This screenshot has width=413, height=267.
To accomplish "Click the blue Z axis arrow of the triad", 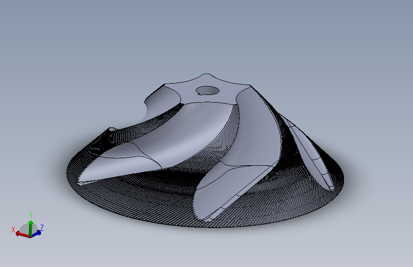I will click(37, 233).
